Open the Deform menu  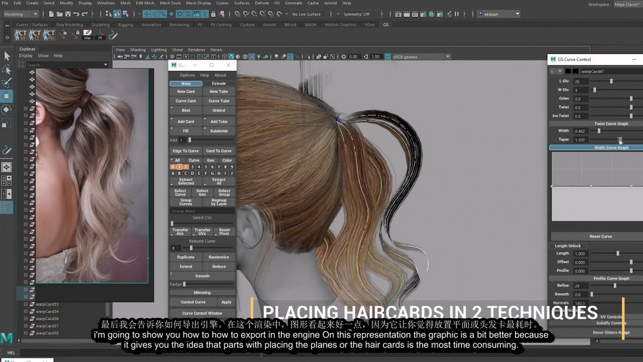[262, 3]
